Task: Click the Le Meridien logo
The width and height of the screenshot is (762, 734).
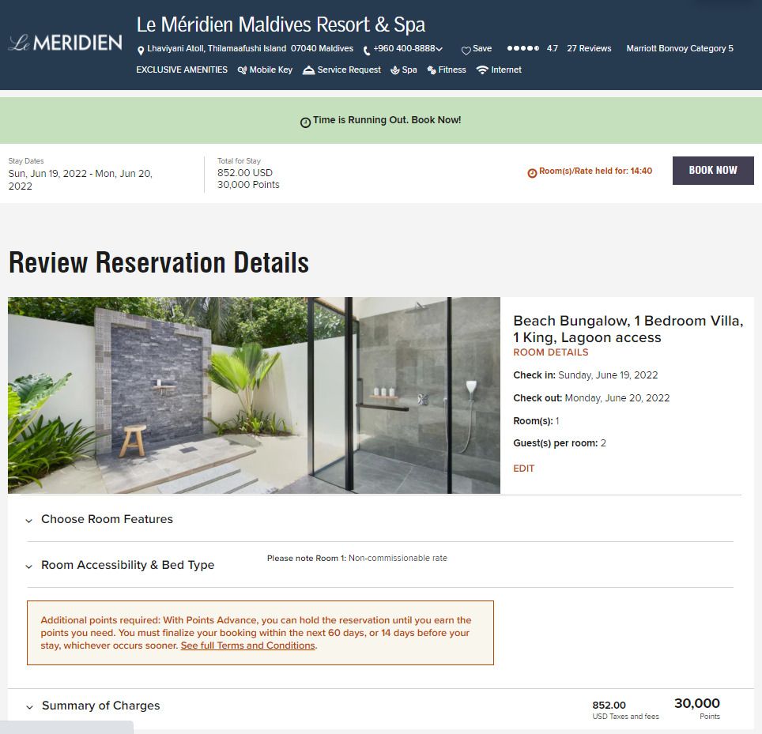Action: (x=65, y=43)
